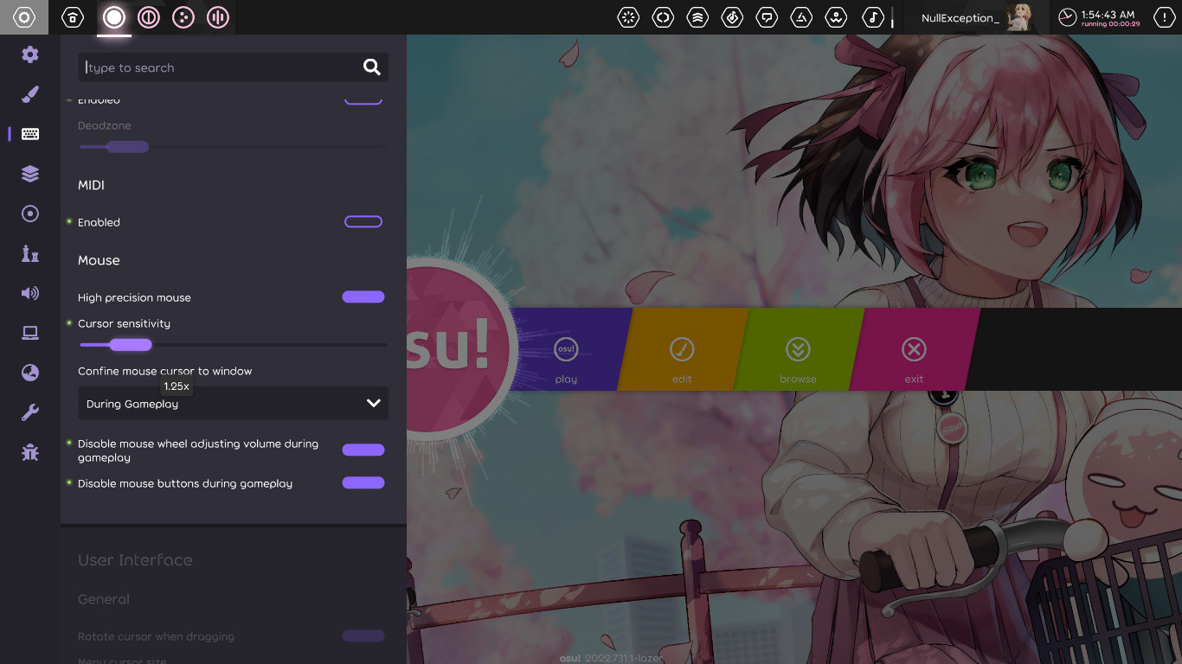Toggle Disable mouse wheel adjusting volume switch

click(363, 450)
